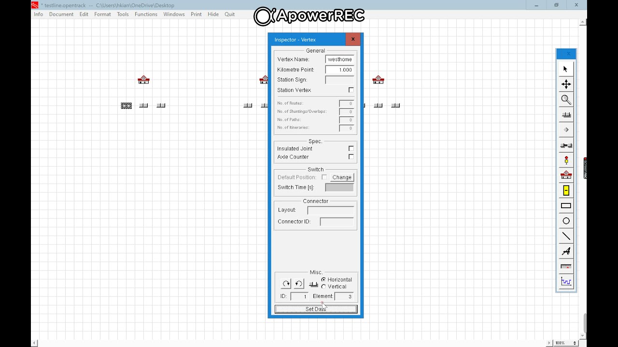Viewport: 618px width, 347px height.
Task: Click the Switch Time input field
Action: pos(339,187)
